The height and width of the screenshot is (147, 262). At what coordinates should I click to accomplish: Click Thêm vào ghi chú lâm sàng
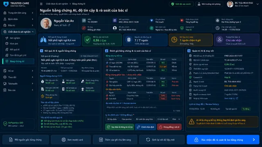tap(115, 140)
